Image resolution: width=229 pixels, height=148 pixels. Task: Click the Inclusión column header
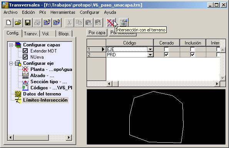(193, 43)
